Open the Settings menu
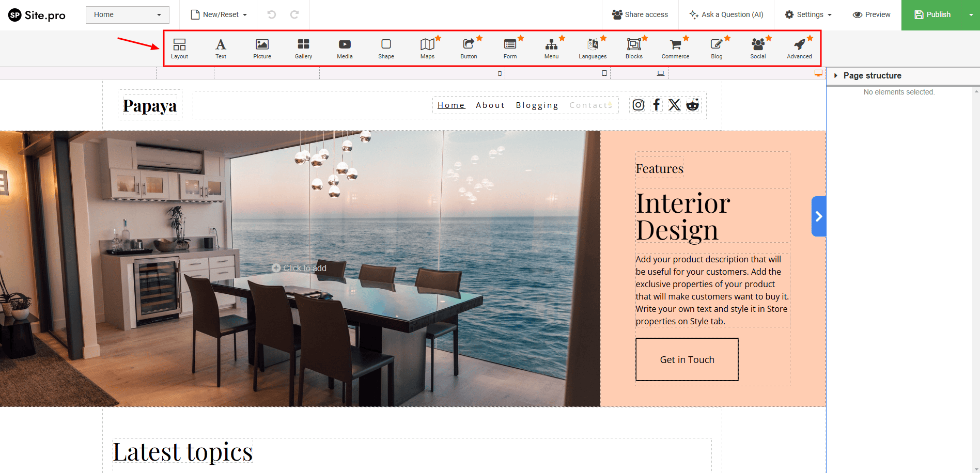The width and height of the screenshot is (980, 473). [808, 14]
